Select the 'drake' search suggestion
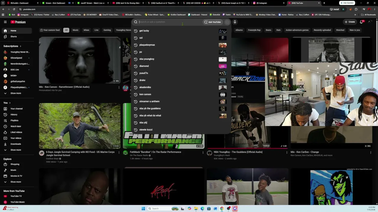Image resolution: width=378 pixels, height=212 pixels. (180, 80)
